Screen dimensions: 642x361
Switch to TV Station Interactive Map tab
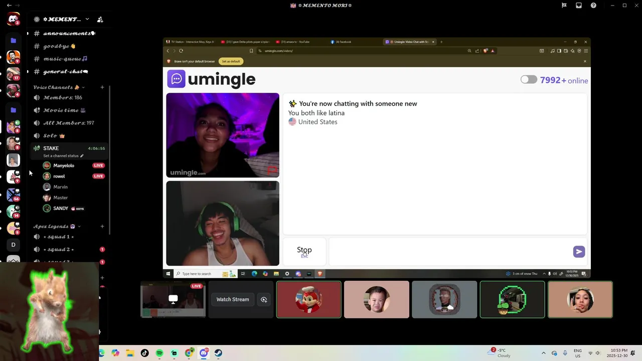click(192, 42)
